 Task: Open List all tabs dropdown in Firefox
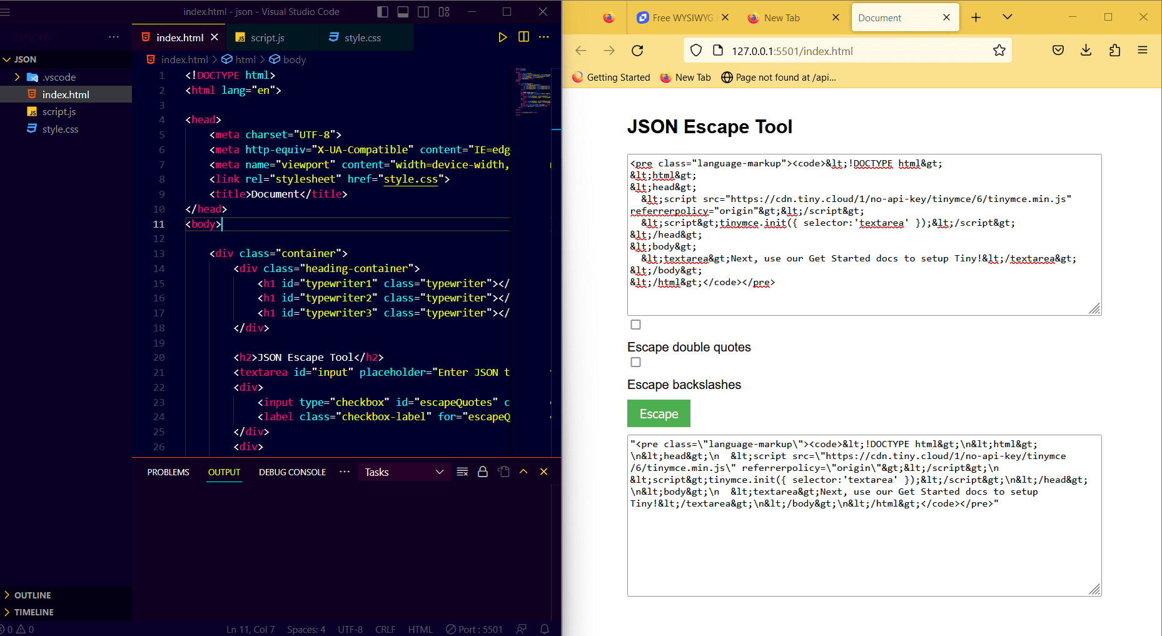1007,18
